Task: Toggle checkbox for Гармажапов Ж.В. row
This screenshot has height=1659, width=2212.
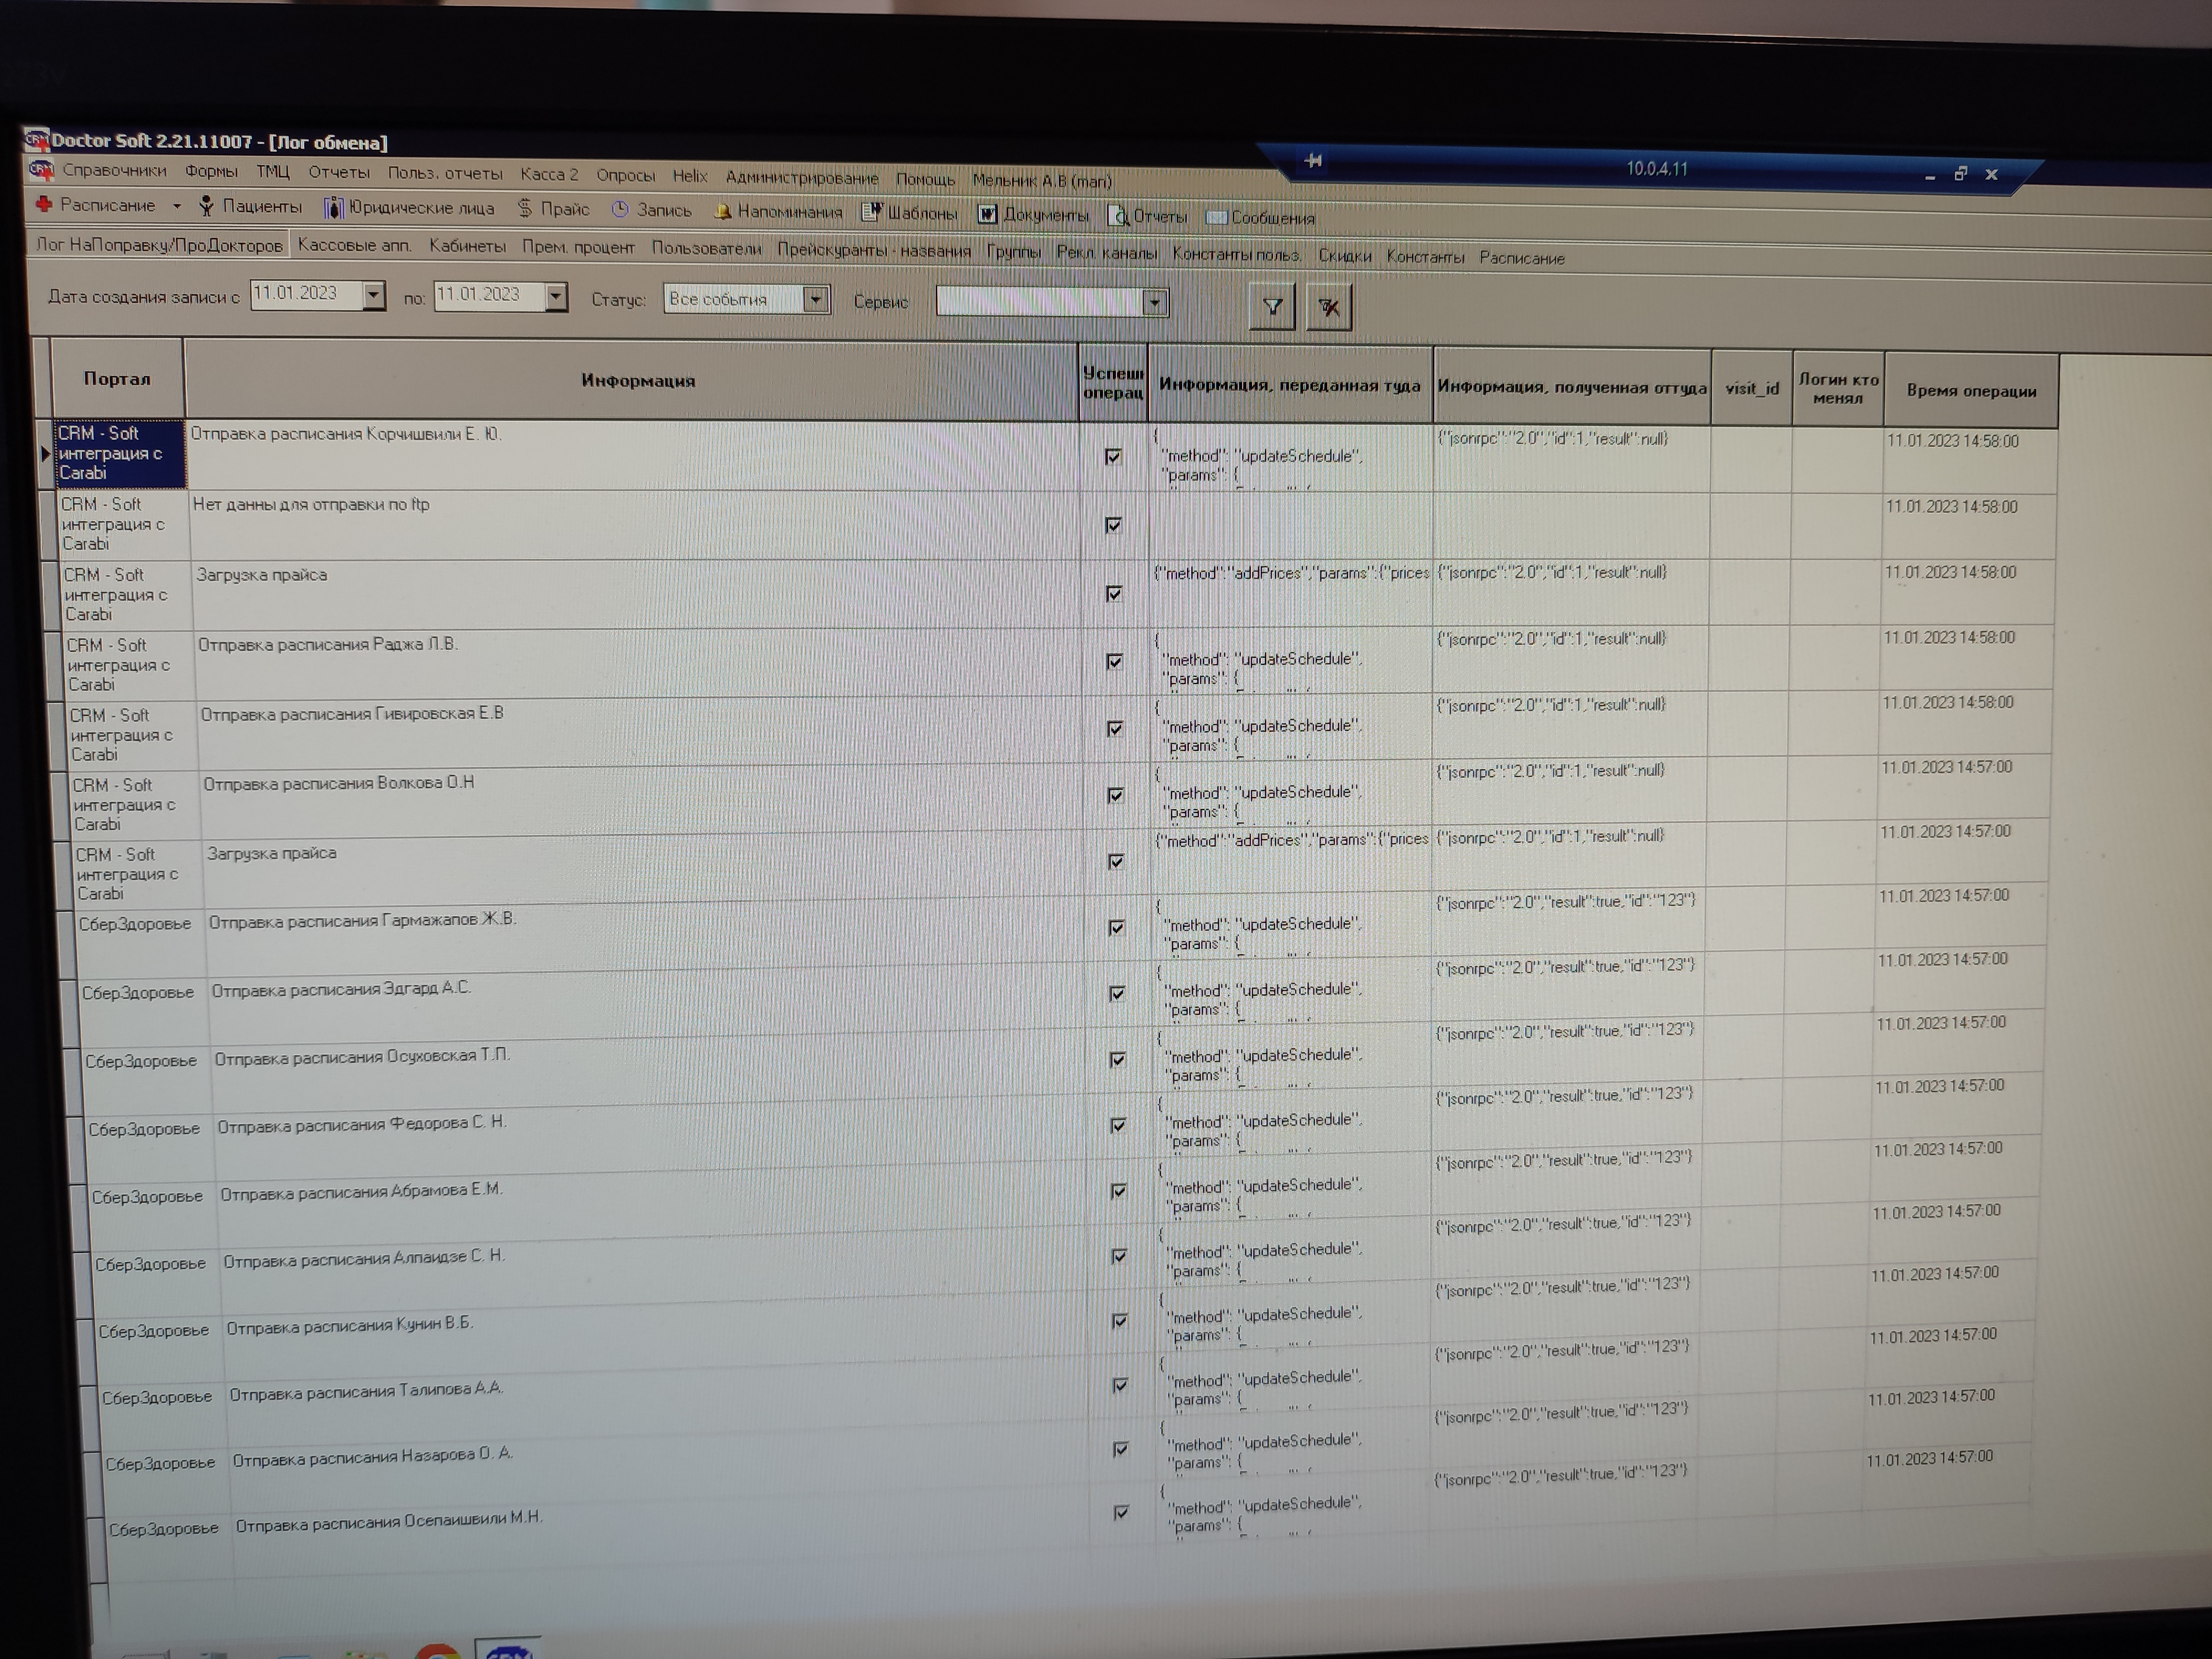Action: [1116, 928]
